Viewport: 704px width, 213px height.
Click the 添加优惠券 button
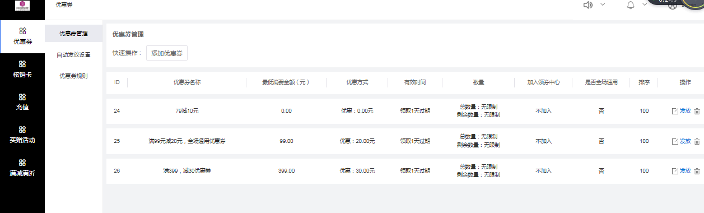[x=167, y=53]
